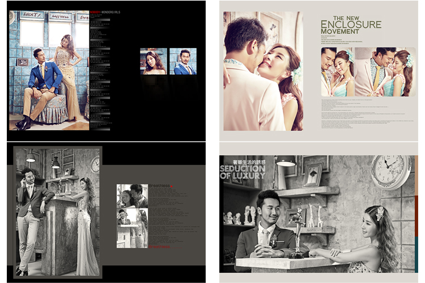Select the small thumbnail of man in blue suit
This screenshot has width=425, height=283.
tap(183, 61)
